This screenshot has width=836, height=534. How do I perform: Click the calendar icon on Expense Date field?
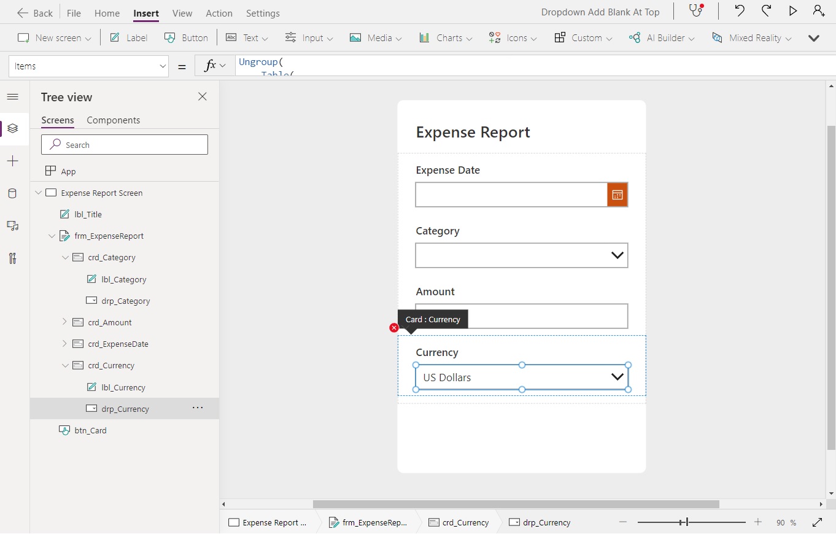click(617, 195)
